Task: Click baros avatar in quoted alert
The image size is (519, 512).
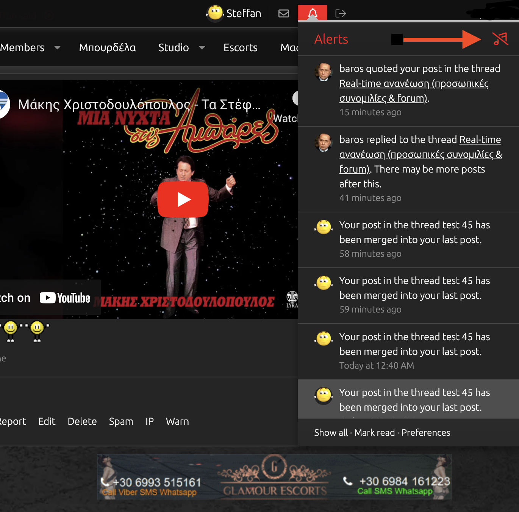Action: click(x=324, y=72)
